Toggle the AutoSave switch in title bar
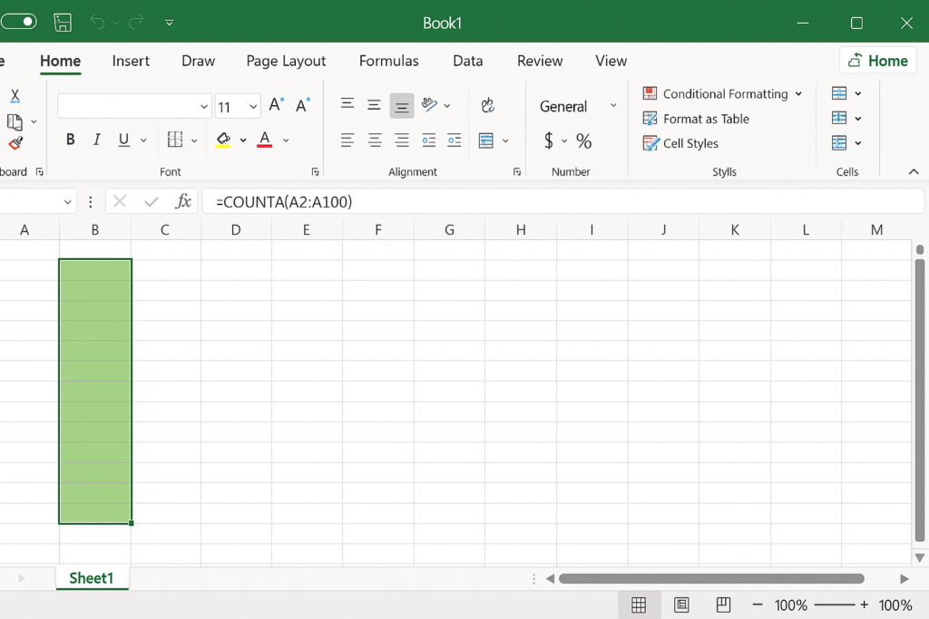929x619 pixels. click(18, 22)
